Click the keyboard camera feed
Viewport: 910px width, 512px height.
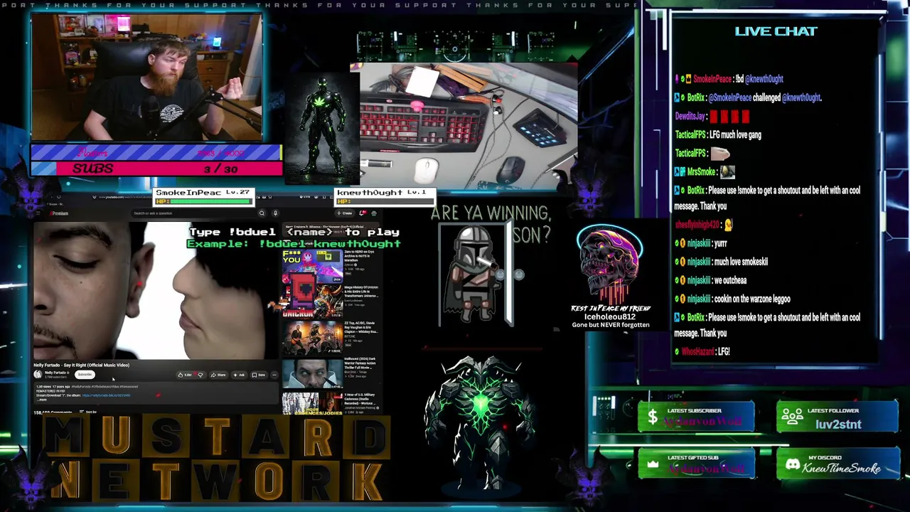tap(469, 126)
